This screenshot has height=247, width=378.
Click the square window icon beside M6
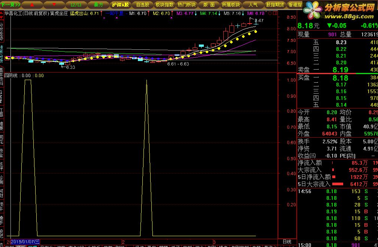pyautogui.click(x=275, y=13)
